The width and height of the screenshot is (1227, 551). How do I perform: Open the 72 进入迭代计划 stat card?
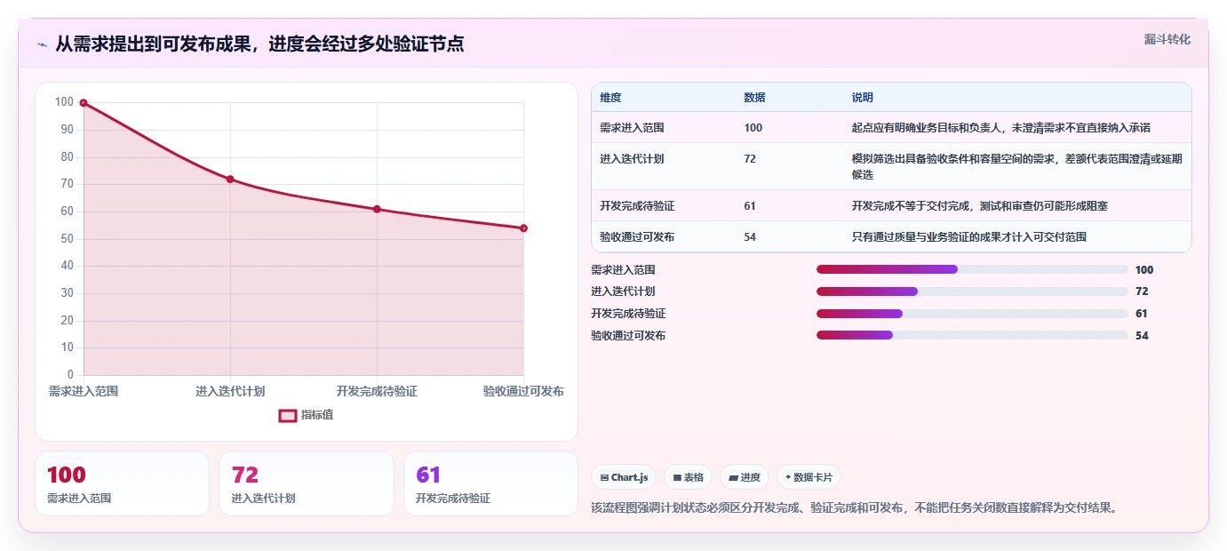(307, 483)
